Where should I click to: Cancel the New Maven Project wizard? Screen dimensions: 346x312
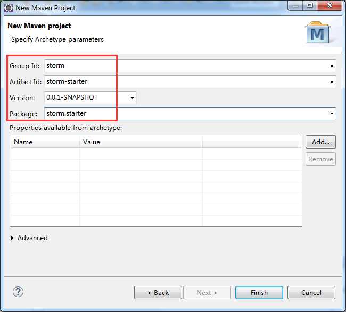point(311,293)
